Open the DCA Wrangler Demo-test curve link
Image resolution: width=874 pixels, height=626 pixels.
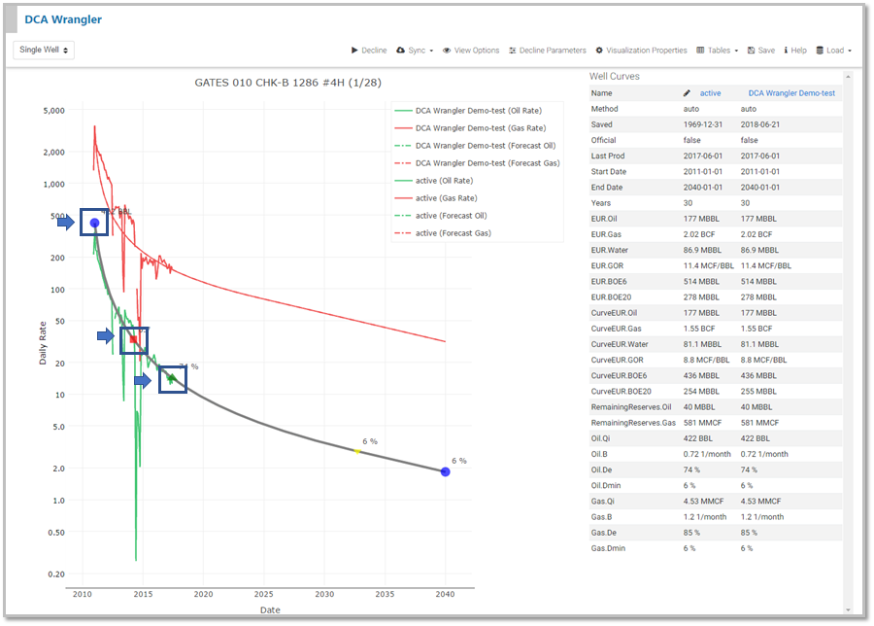click(791, 93)
